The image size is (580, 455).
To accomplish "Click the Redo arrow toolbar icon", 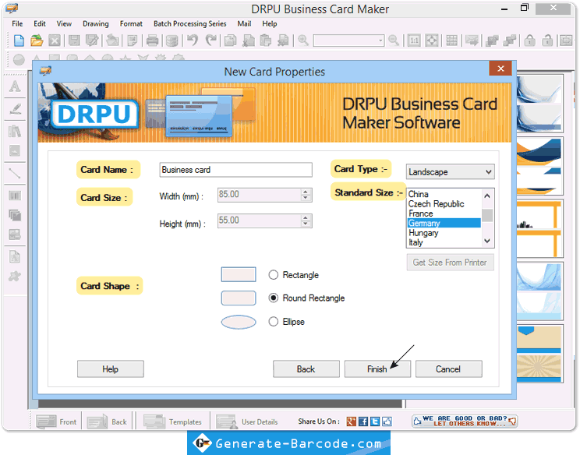I will click(x=210, y=40).
